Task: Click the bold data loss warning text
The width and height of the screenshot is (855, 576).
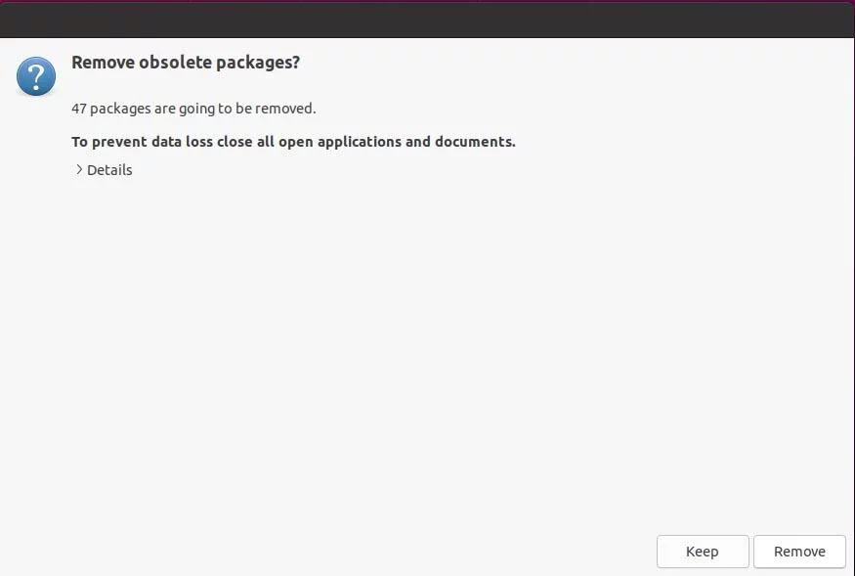Action: [x=293, y=142]
